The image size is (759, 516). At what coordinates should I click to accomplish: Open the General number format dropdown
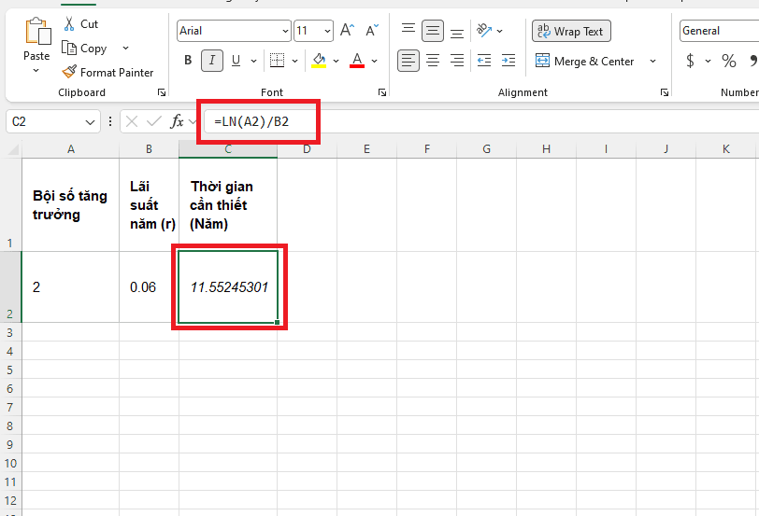(720, 31)
